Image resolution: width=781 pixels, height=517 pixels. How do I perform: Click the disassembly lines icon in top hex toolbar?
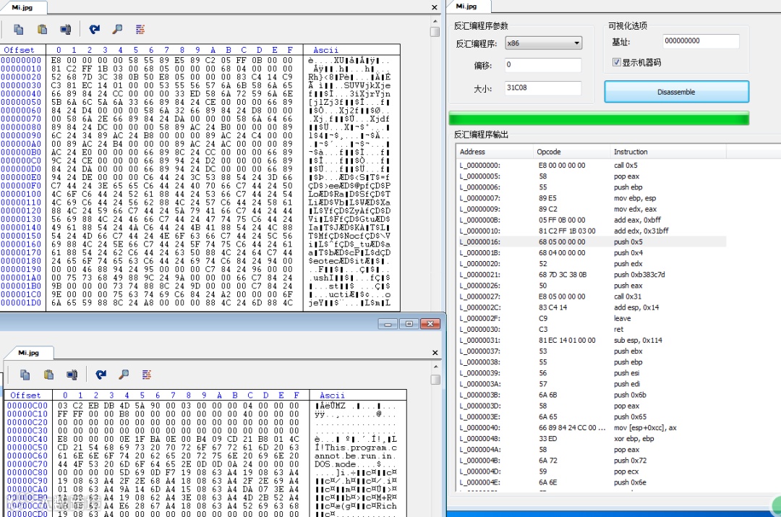[x=140, y=30]
